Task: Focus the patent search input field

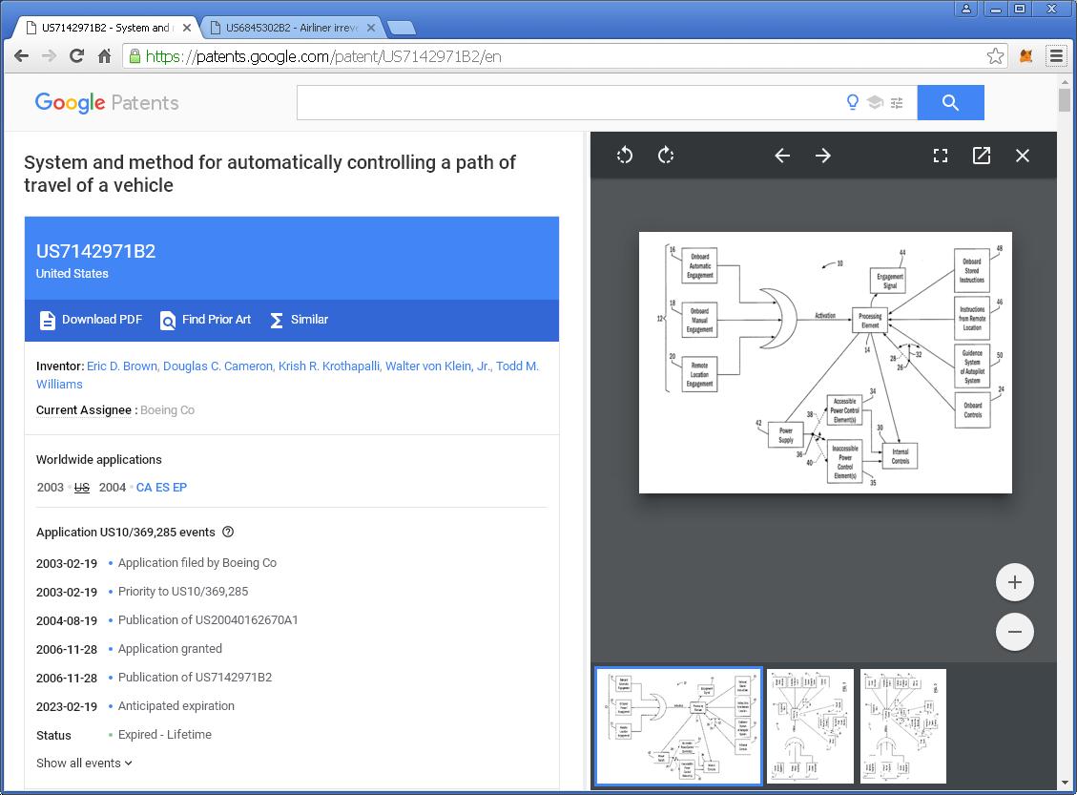Action: pyautogui.click(x=569, y=102)
